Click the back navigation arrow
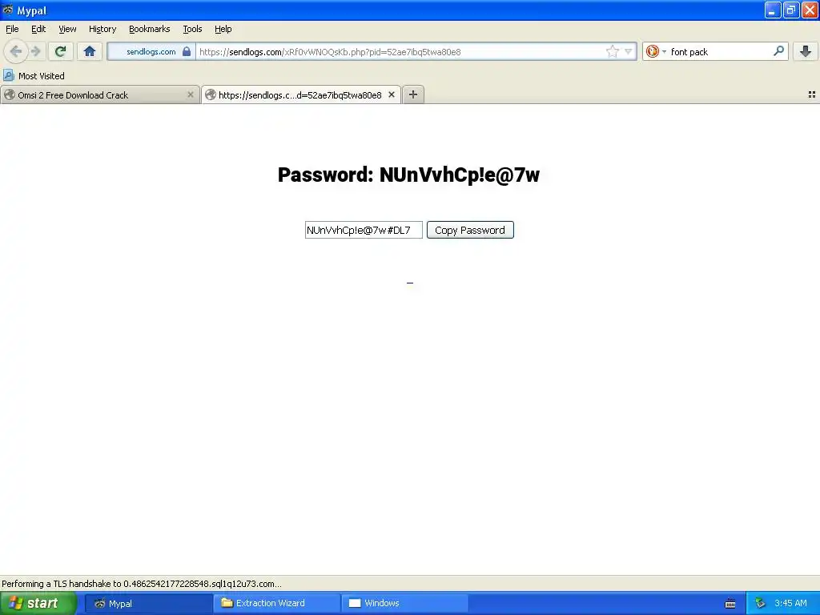Screen dimensions: 820x615 [16, 51]
